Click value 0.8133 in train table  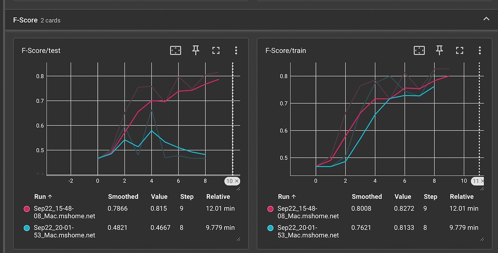coord(404,228)
